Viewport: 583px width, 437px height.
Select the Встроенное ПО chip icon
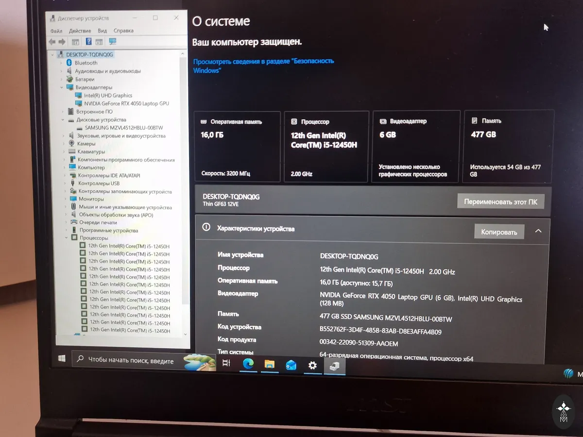pos(70,111)
